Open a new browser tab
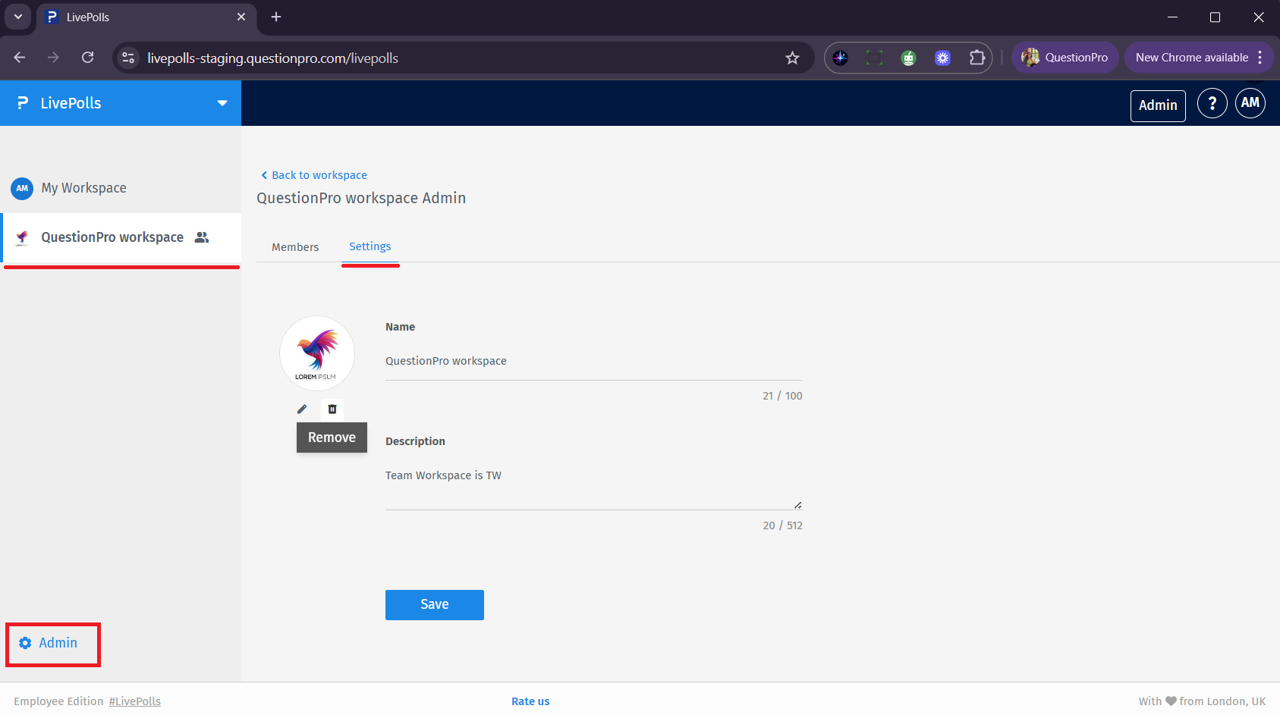 [276, 17]
